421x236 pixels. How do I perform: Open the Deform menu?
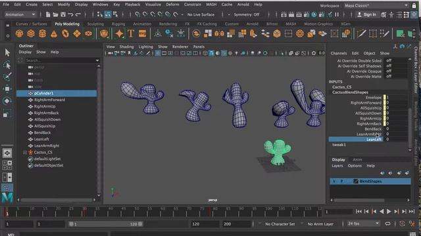pos(172,5)
